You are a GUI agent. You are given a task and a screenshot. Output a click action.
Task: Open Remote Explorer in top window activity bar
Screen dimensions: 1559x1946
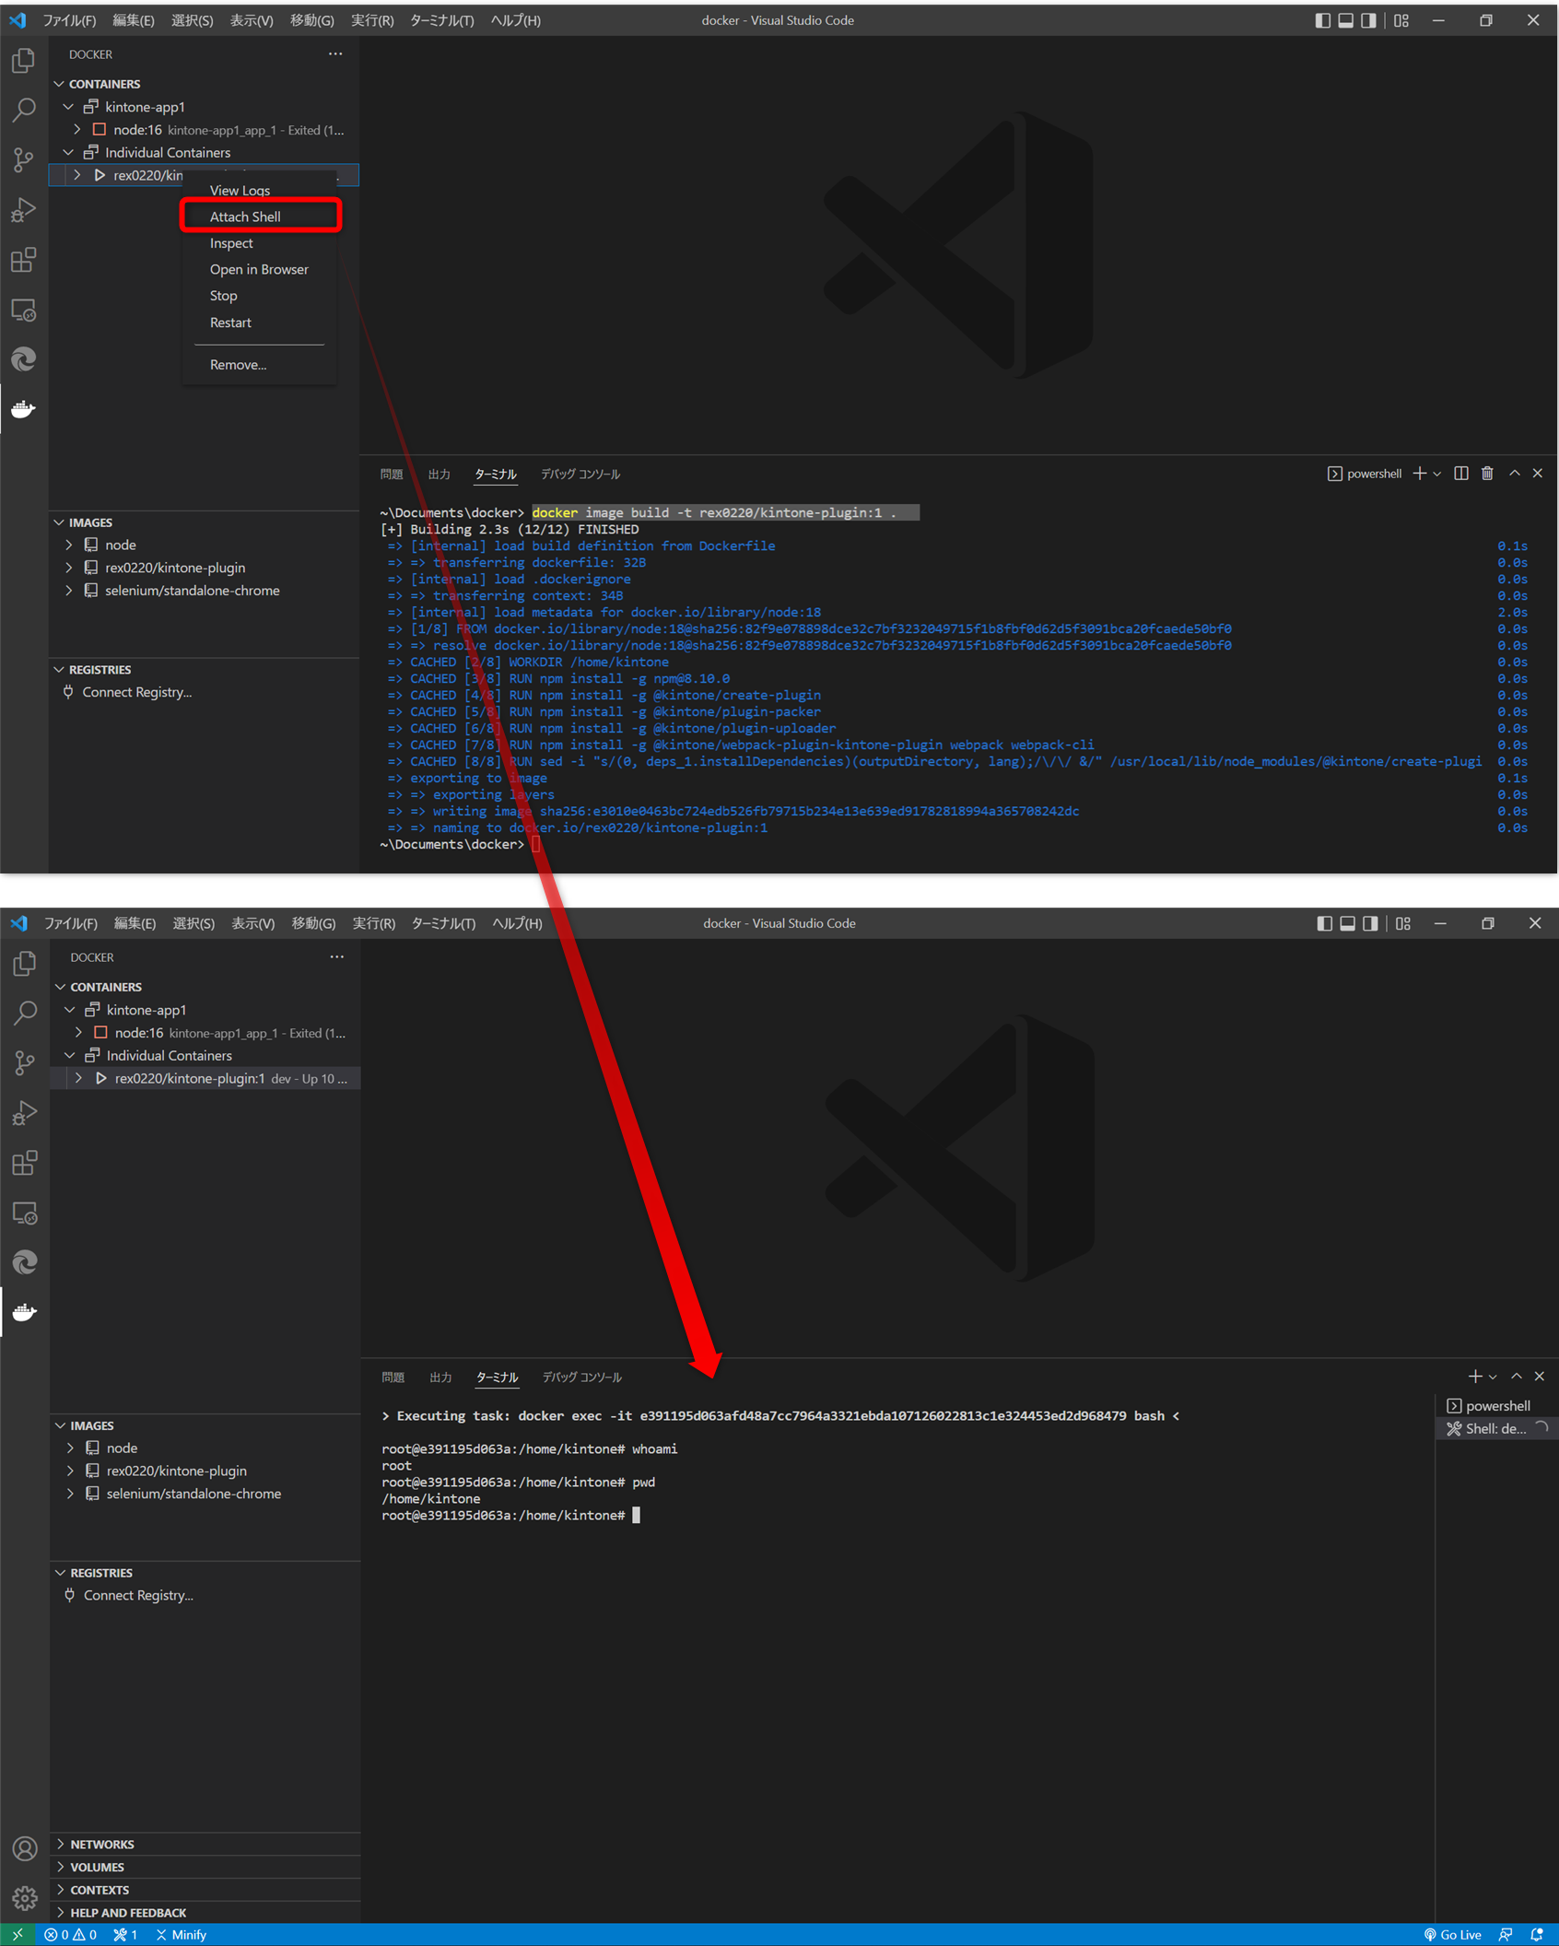(x=24, y=310)
